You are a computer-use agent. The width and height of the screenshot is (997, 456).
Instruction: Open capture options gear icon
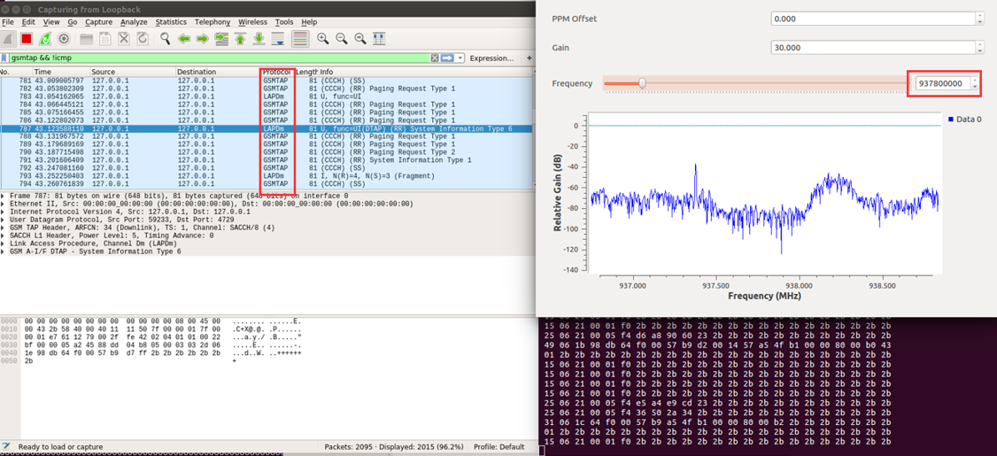(64, 39)
